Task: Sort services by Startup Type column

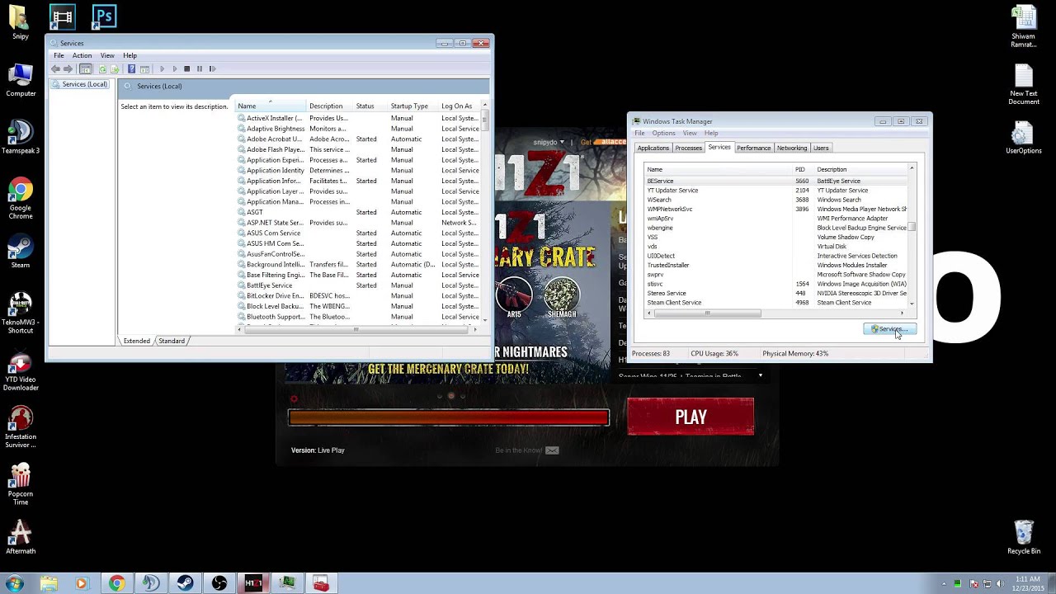Action: pos(413,106)
